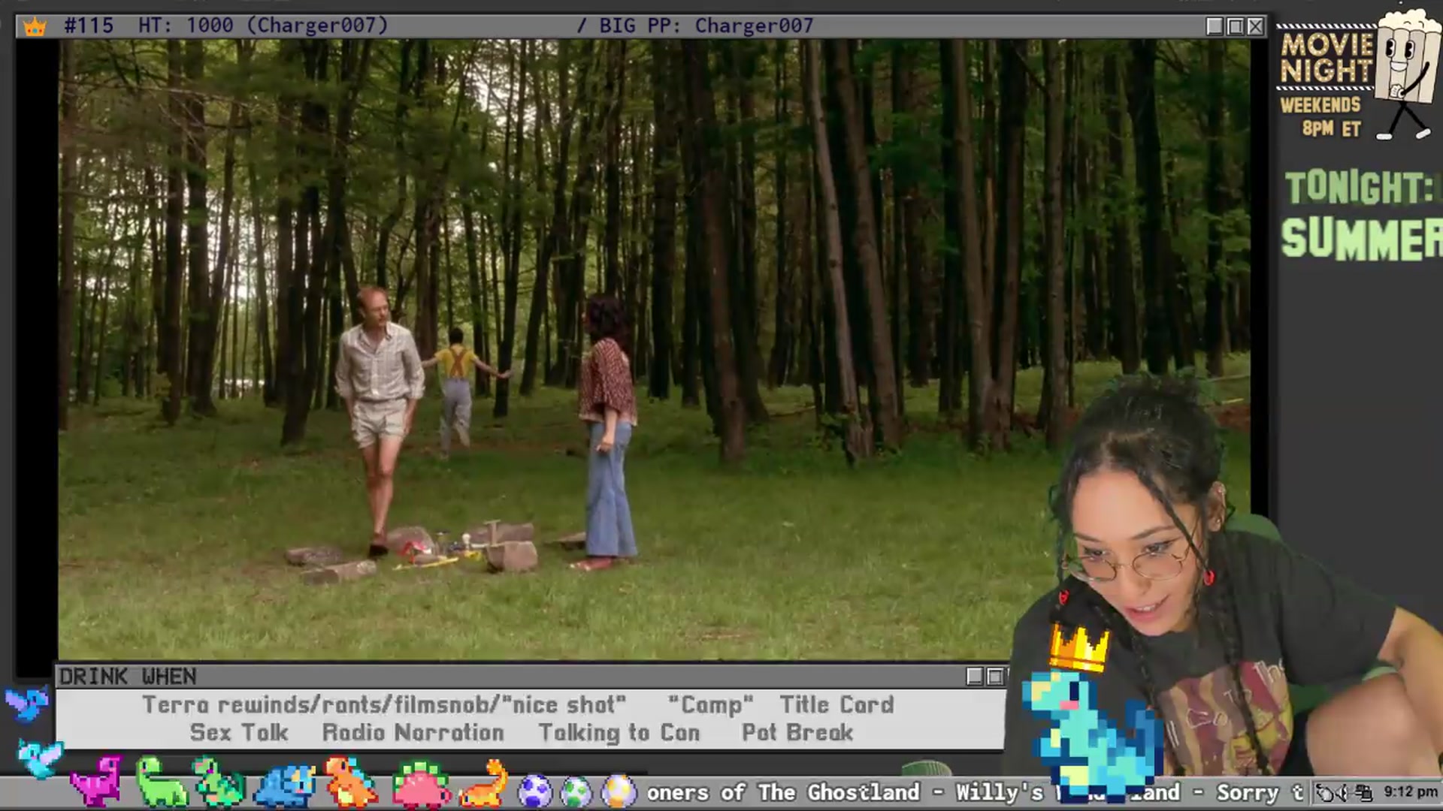Minimize the DRINK WHEN window
This screenshot has height=811, width=1443.
pos(974,677)
